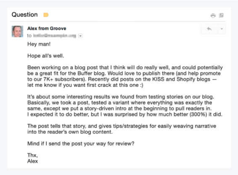Click the words Buffer blog in the message

click(x=91, y=73)
